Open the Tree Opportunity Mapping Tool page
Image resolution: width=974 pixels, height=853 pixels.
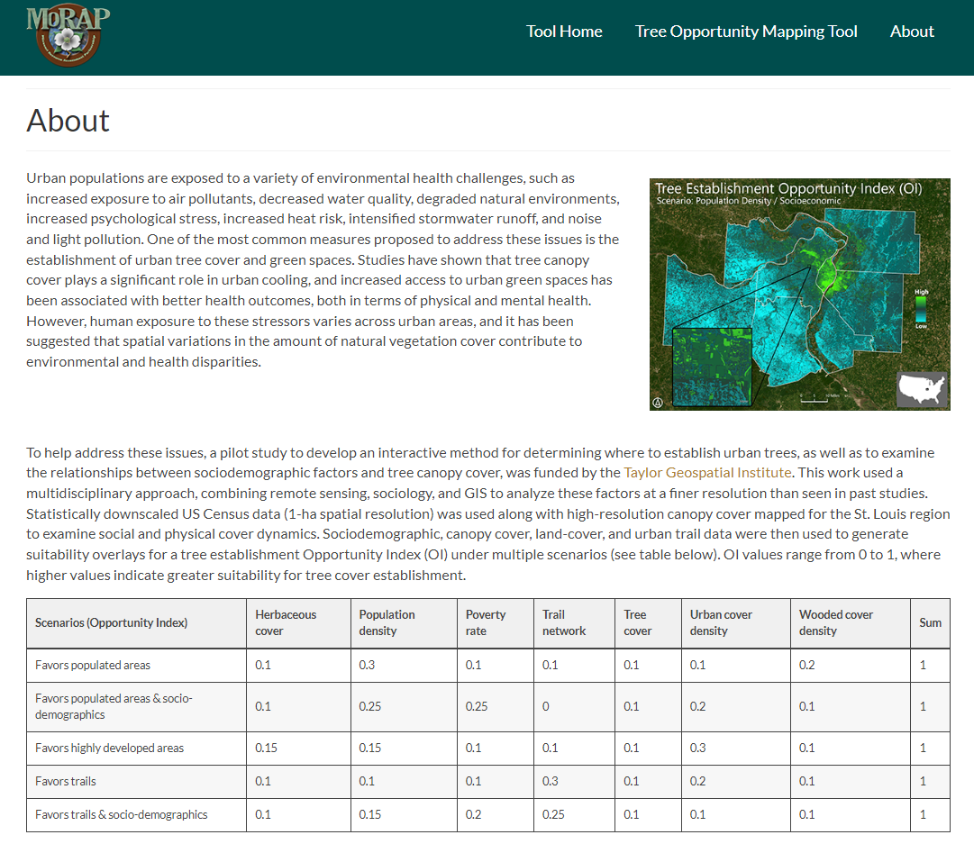745,32
